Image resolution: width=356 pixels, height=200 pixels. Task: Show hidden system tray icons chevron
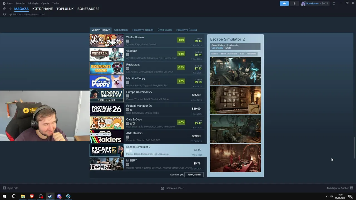coord(327,196)
